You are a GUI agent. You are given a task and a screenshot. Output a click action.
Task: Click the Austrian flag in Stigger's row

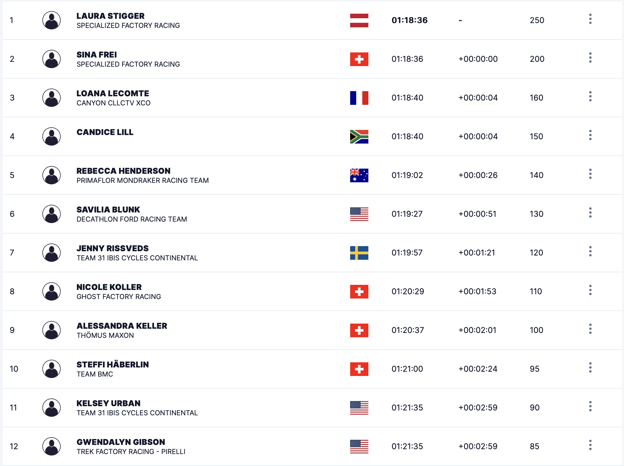tap(359, 21)
